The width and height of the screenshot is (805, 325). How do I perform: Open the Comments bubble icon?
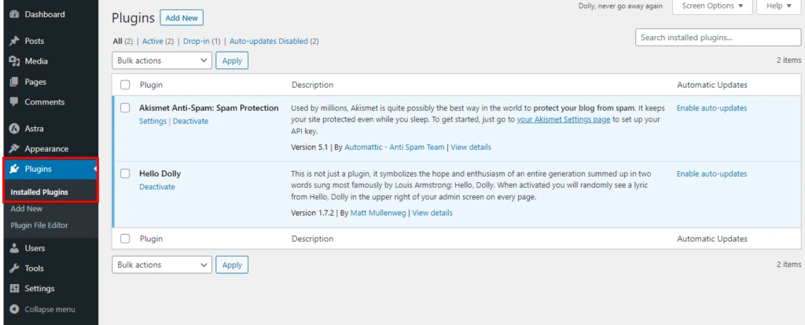14,102
